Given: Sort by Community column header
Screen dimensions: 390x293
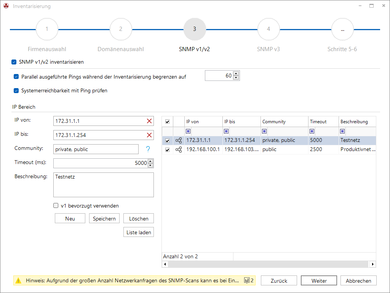Looking at the screenshot, I should tap(284, 122).
